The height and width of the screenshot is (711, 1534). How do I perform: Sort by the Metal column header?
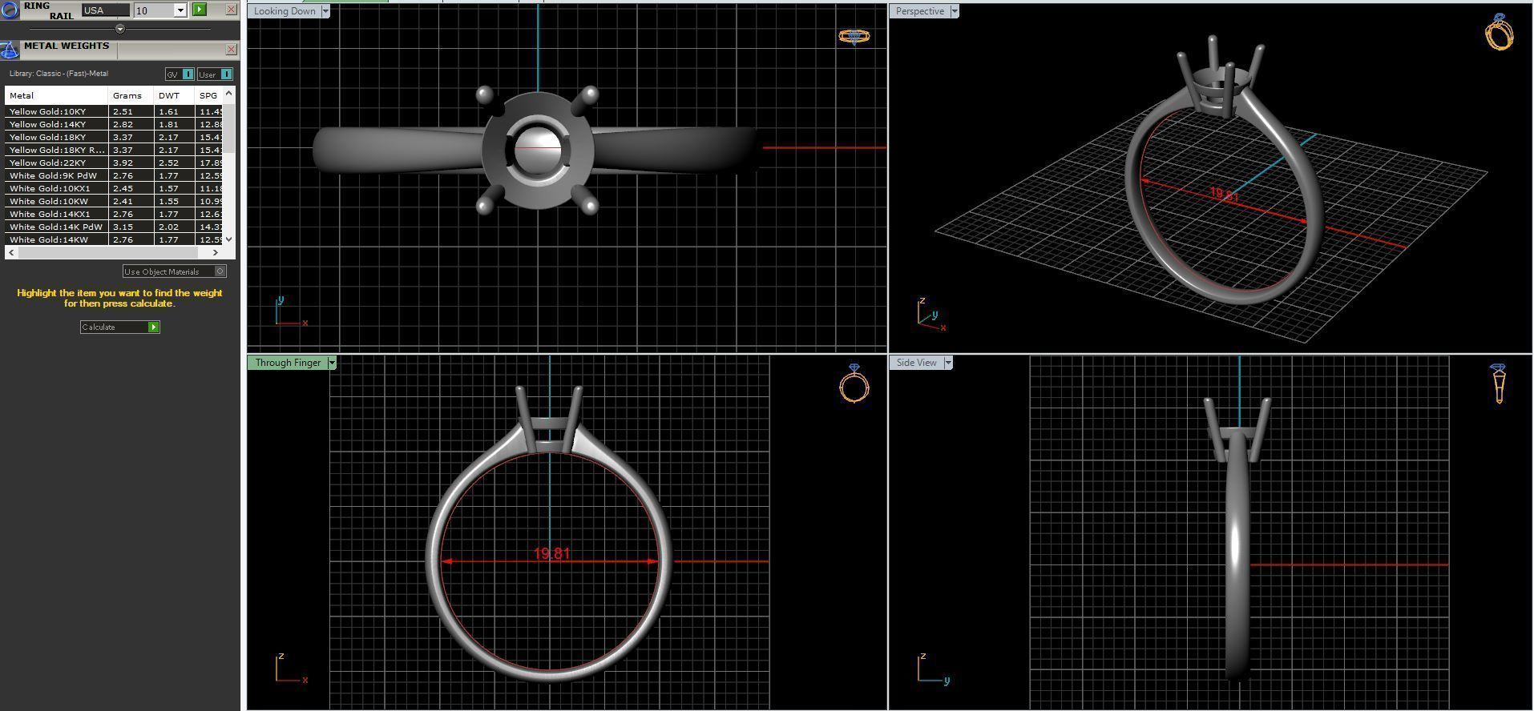(x=56, y=95)
